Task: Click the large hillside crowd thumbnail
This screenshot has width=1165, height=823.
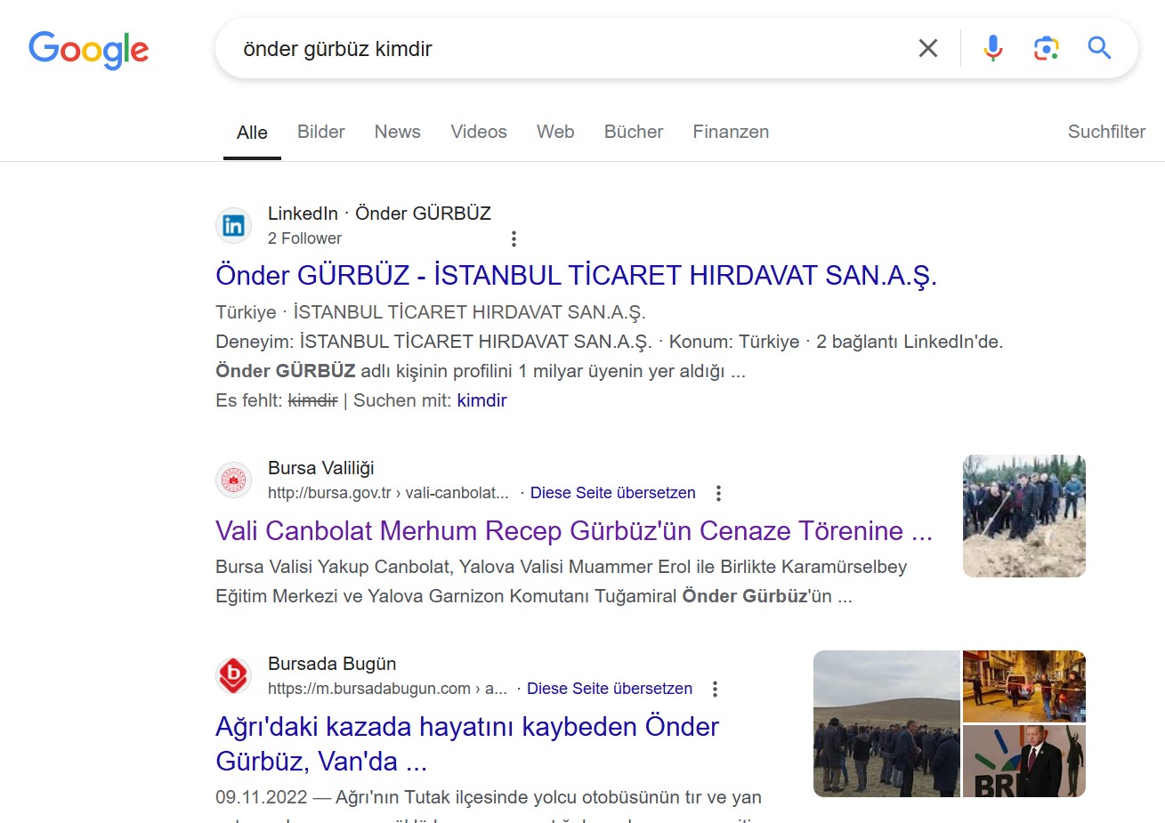Action: pos(886,723)
